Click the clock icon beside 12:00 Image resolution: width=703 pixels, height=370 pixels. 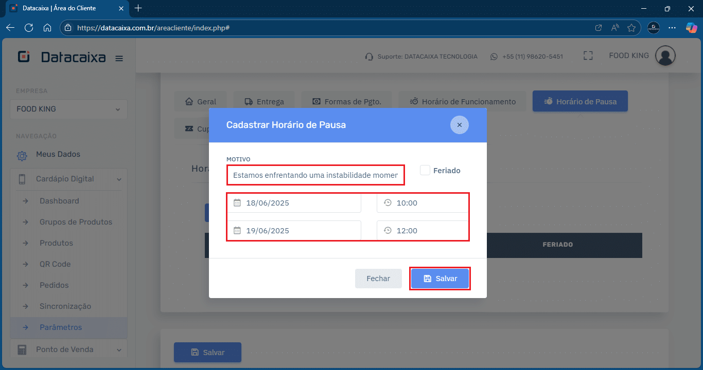click(388, 231)
